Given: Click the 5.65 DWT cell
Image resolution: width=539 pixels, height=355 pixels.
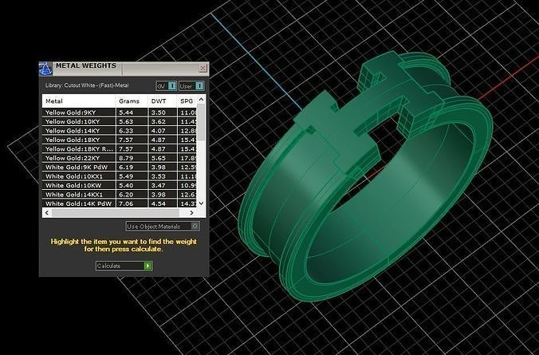Looking at the screenshot, I should click(x=163, y=158).
